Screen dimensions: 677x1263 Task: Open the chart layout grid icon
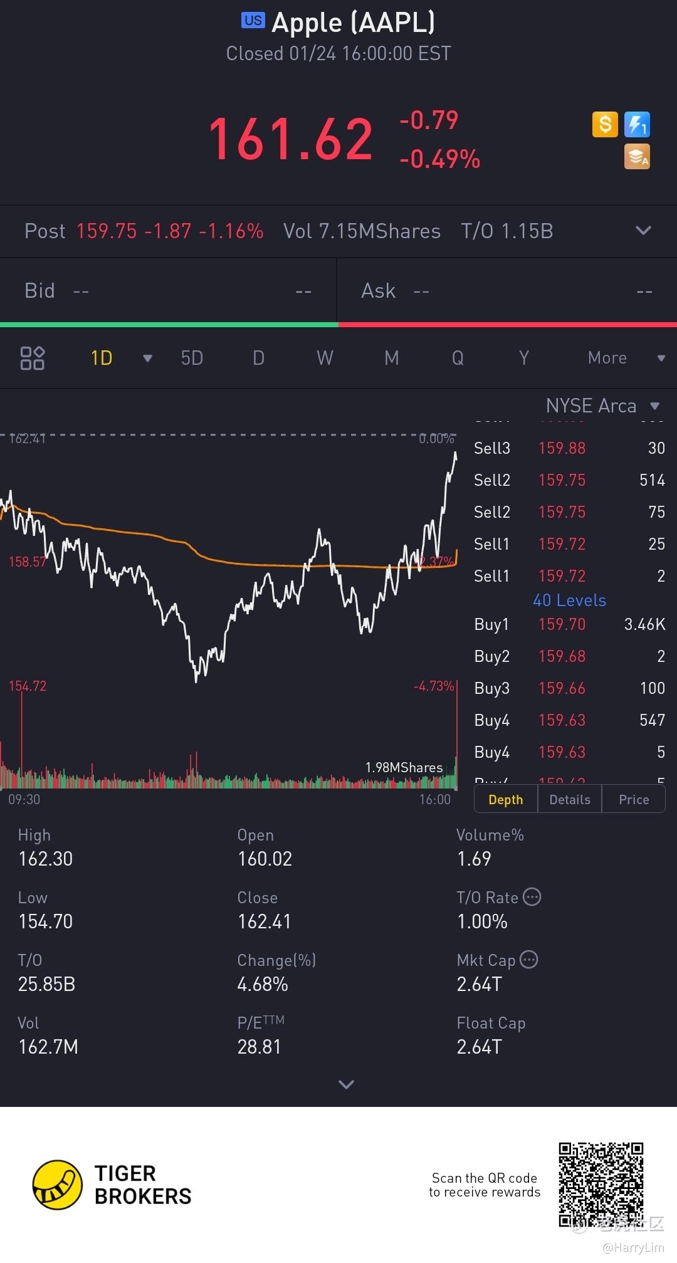click(33, 358)
